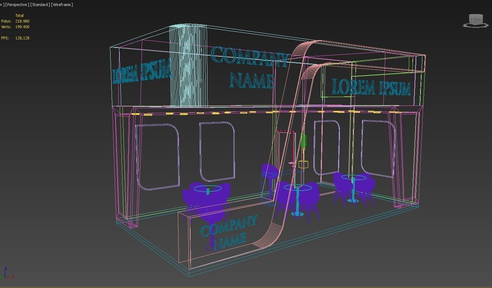Open the [Perspective] viewport menu

pos(17,5)
